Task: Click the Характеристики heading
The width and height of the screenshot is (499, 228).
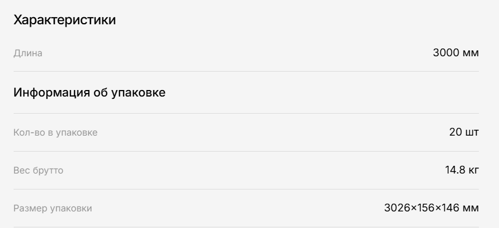Action: pyautogui.click(x=64, y=20)
